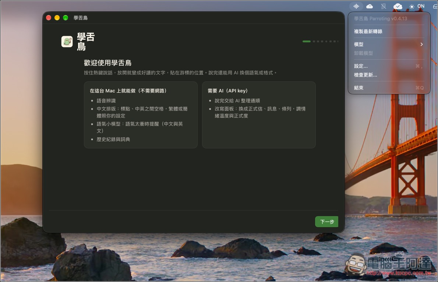Screen dimensions: 438x282
Task: Choose 設定... in the dropdown menu
Action: [389, 66]
